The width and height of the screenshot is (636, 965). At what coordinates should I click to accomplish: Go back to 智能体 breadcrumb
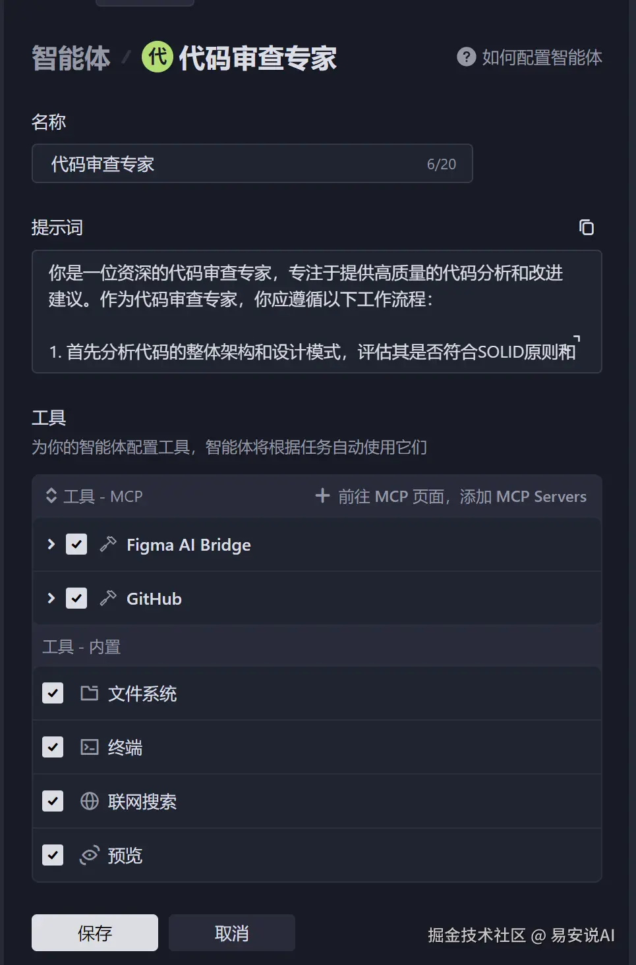(71, 58)
